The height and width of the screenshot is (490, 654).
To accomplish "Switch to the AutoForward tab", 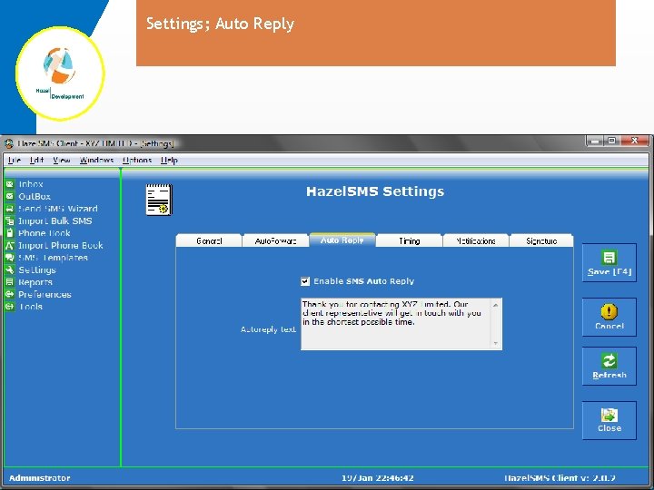I will [276, 240].
